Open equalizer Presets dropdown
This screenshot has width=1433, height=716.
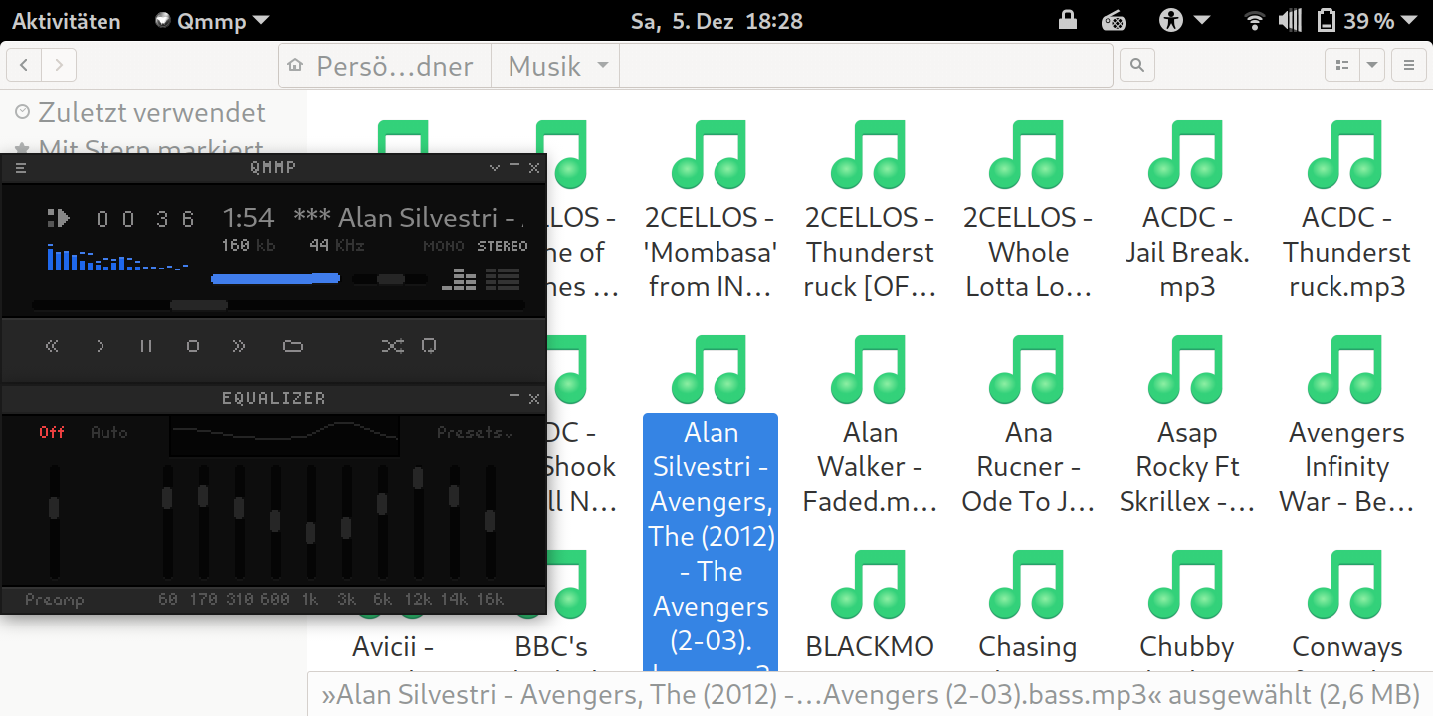475,433
